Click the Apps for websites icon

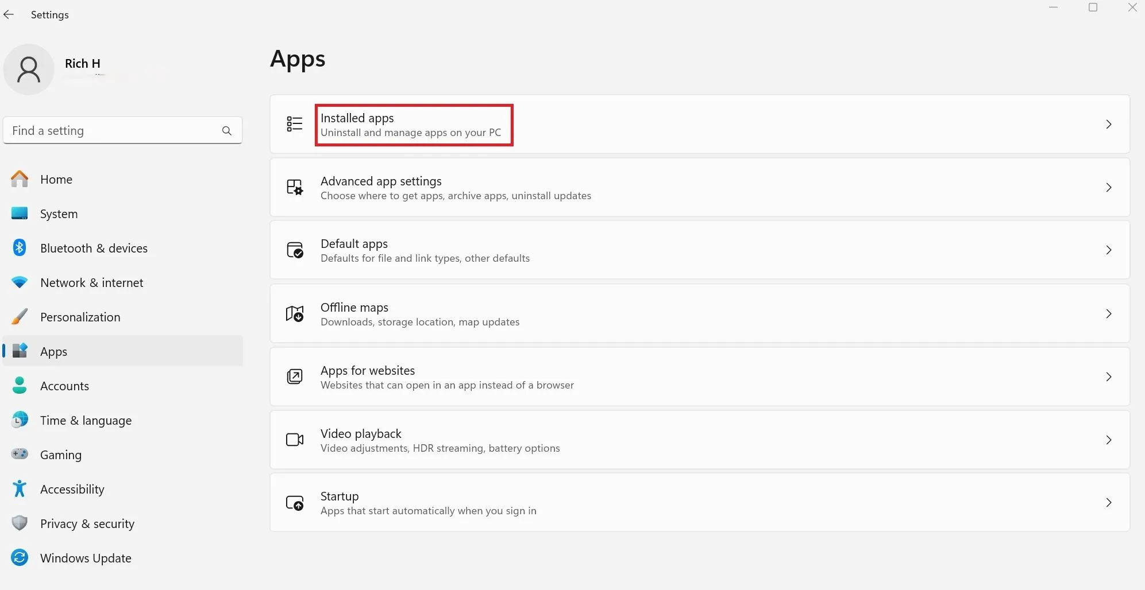point(295,377)
